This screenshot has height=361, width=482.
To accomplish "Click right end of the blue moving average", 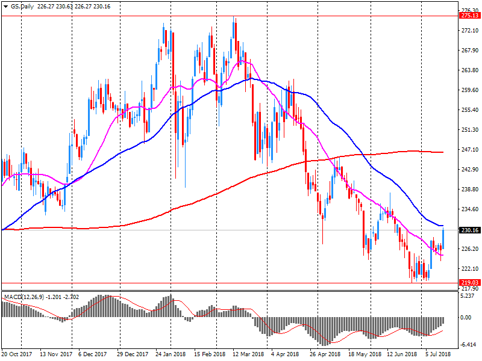I will 442,226.
